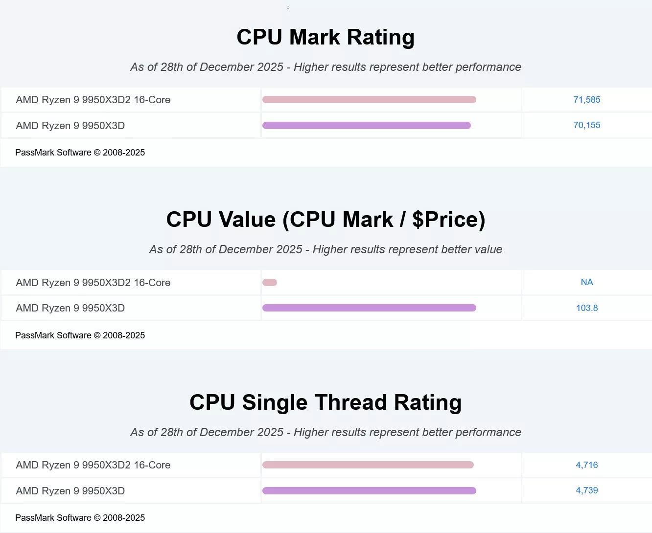Click the 71,585 CPU Mark score
Image resolution: width=652 pixels, height=533 pixels.
[x=586, y=100]
